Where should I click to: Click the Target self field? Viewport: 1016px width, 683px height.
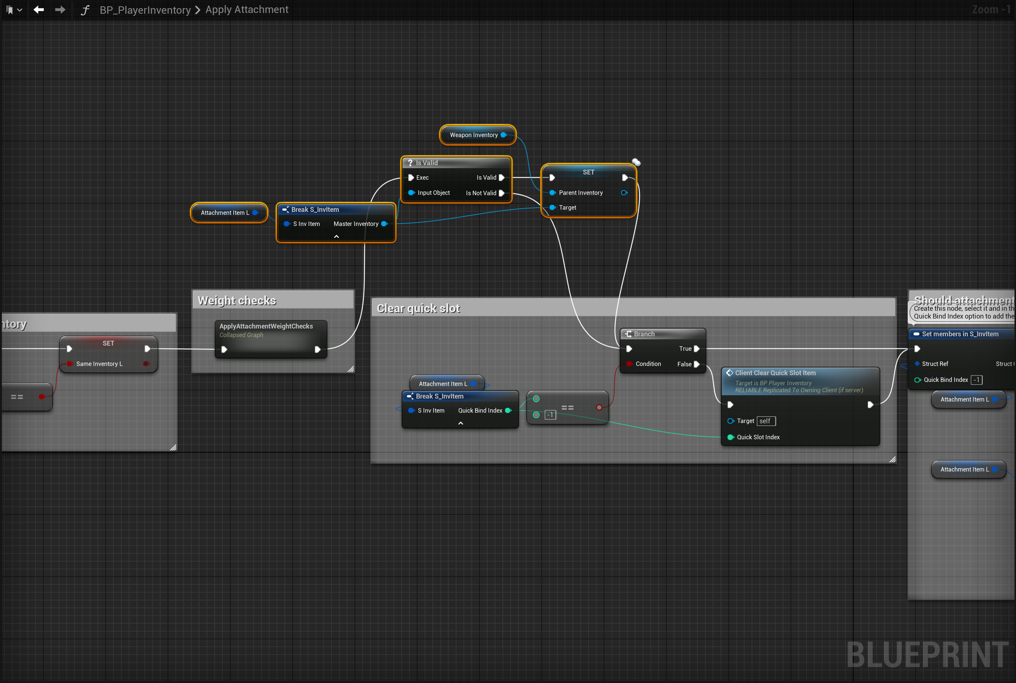[766, 421]
